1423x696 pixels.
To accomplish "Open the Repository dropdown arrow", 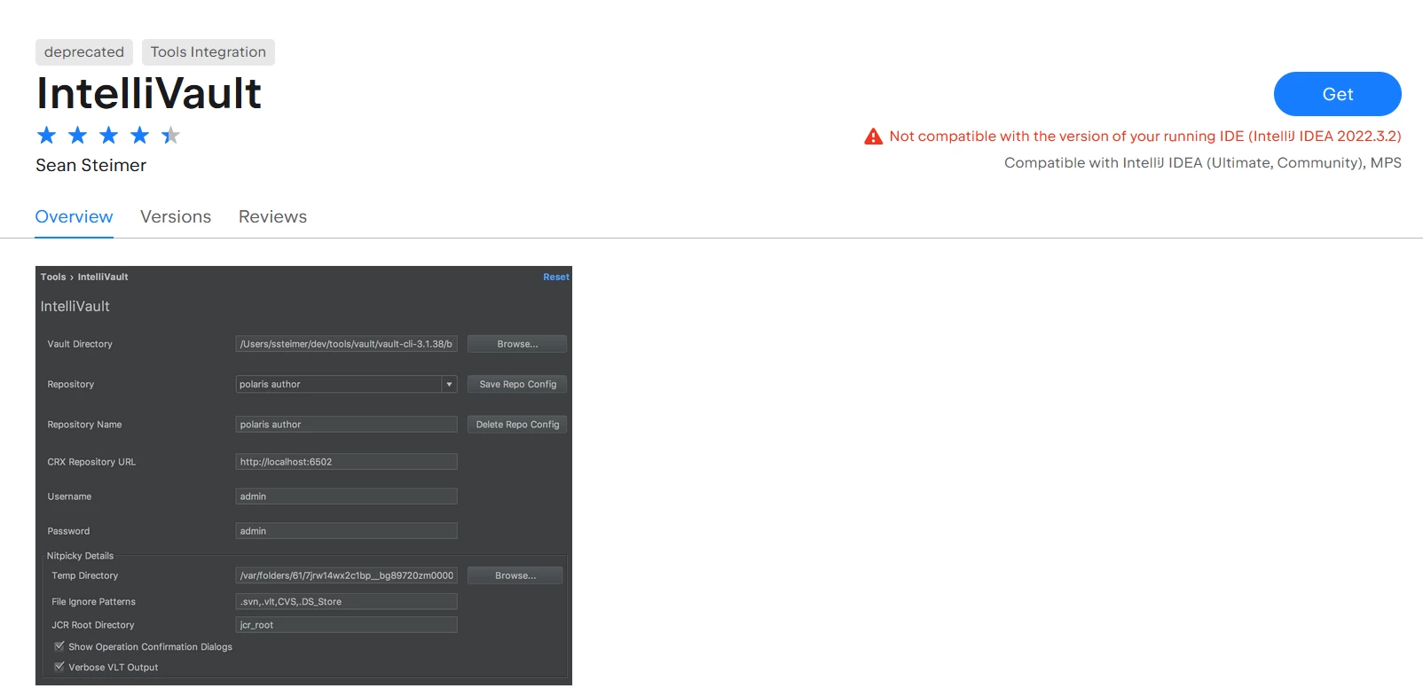I will [x=449, y=385].
